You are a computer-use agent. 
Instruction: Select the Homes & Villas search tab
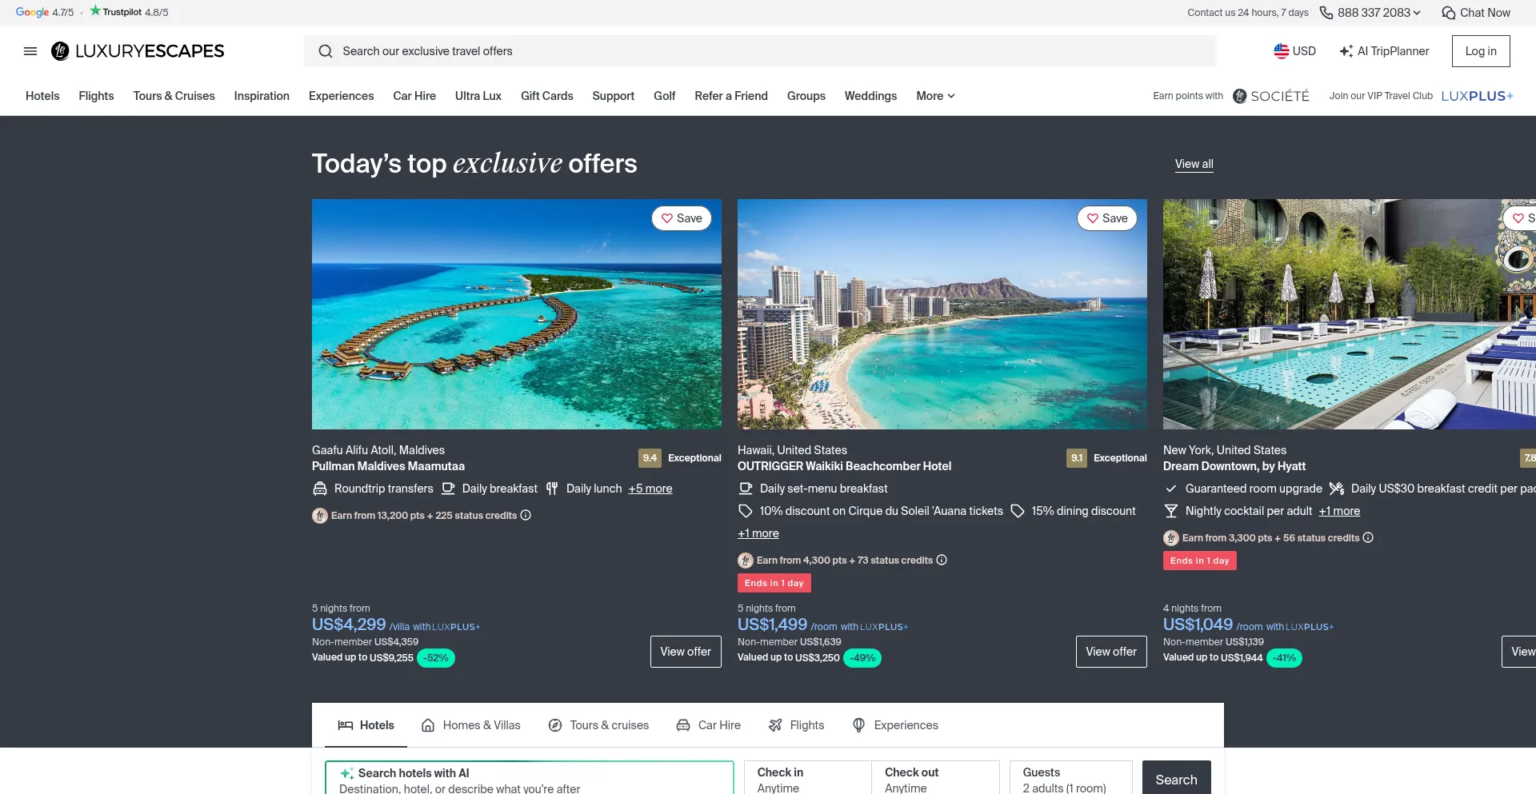click(471, 725)
